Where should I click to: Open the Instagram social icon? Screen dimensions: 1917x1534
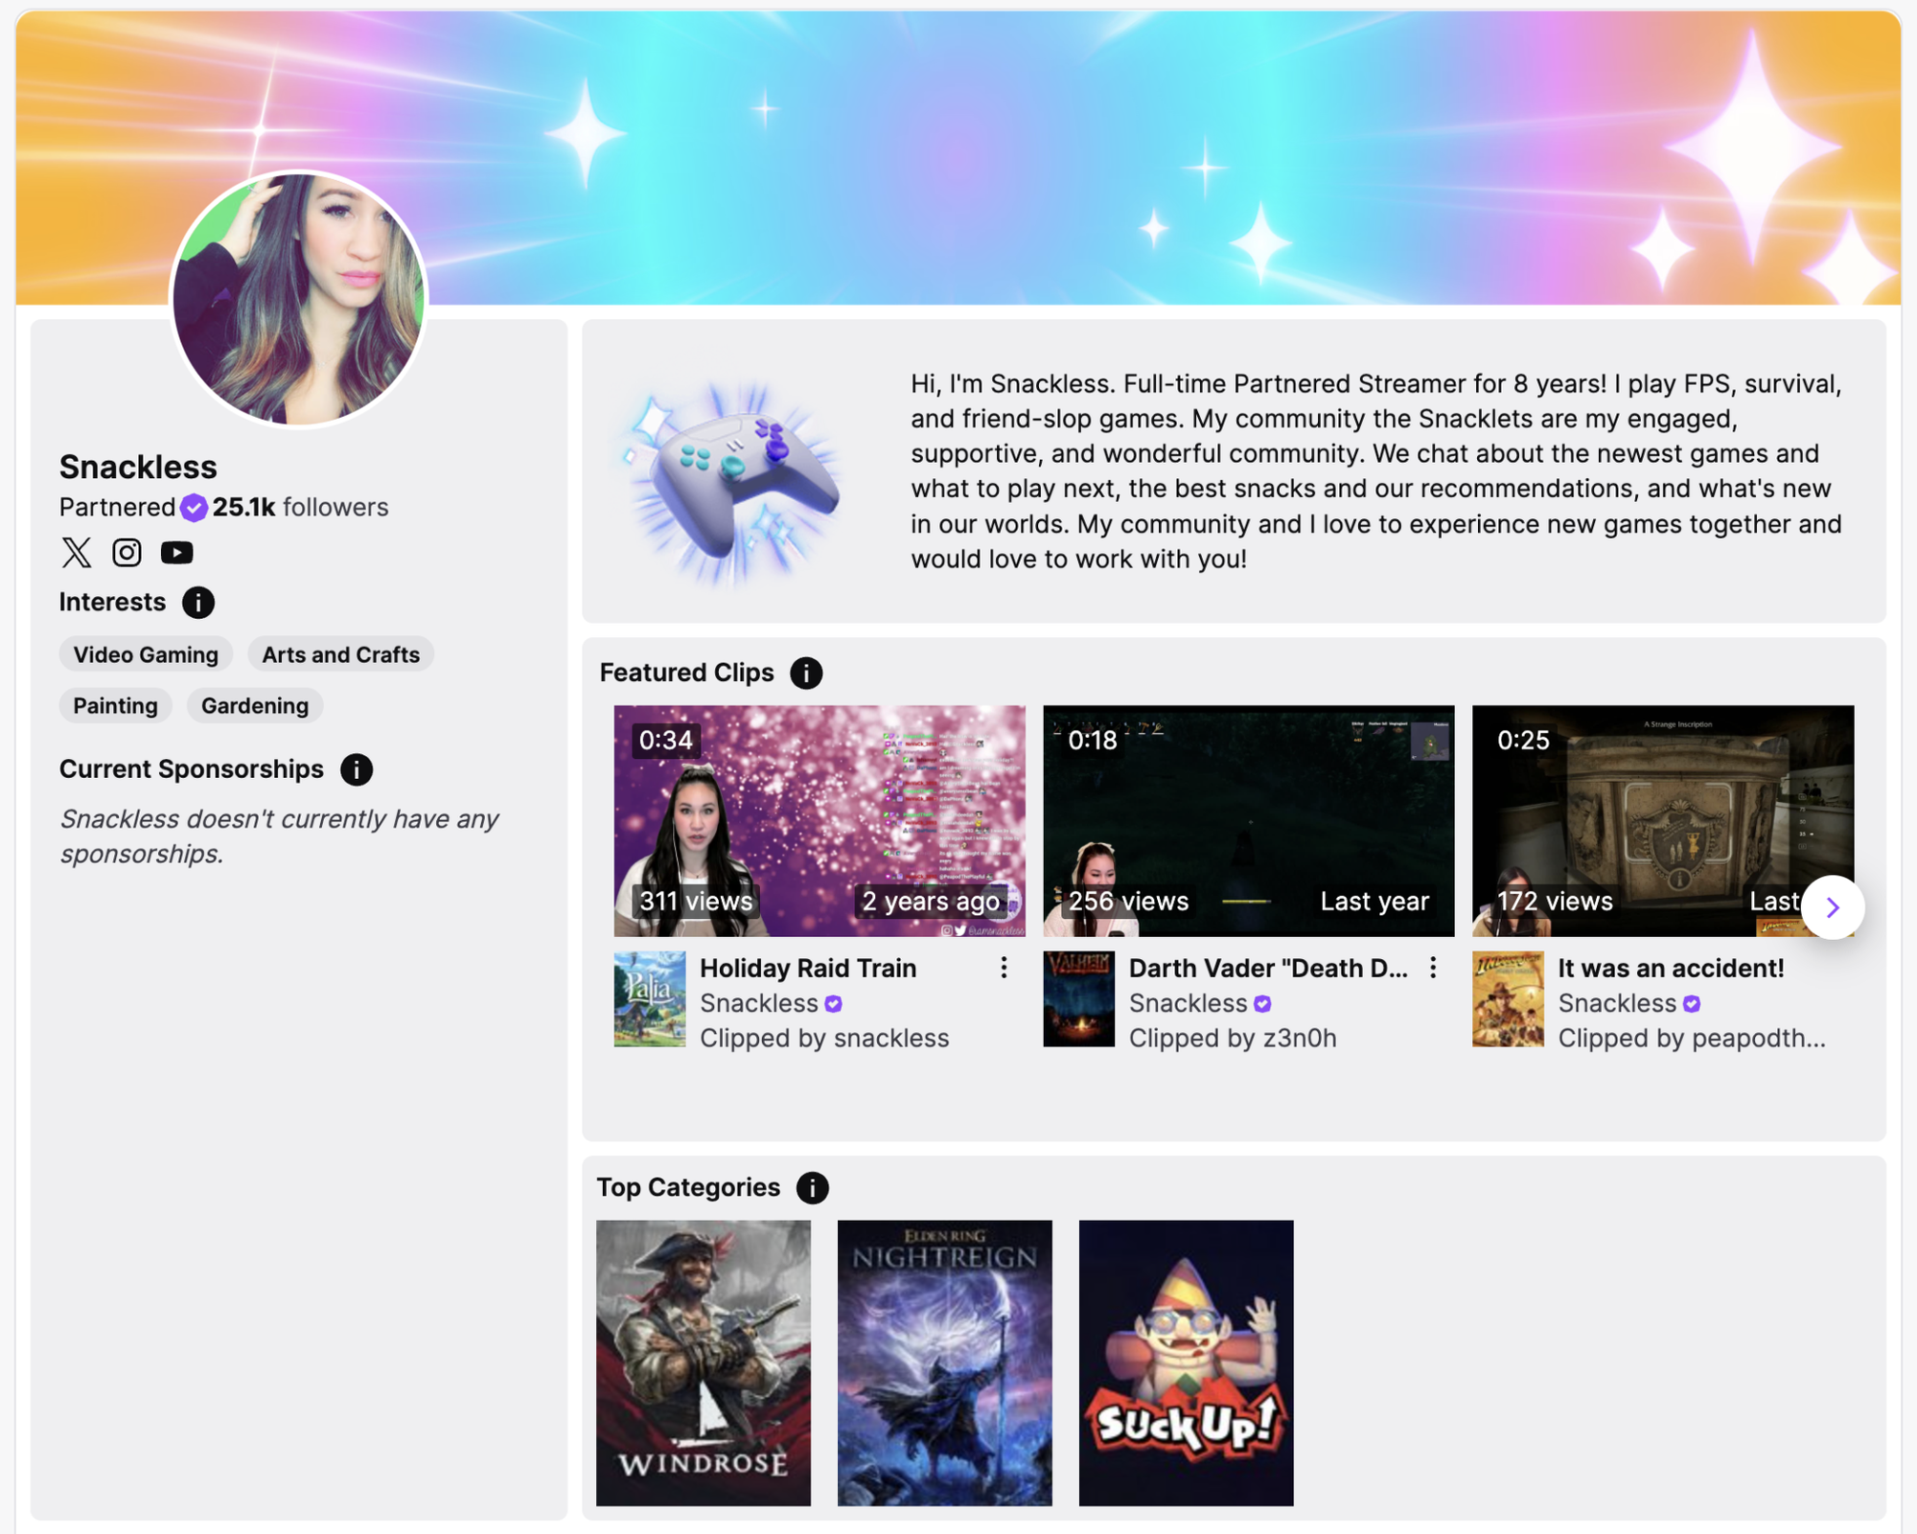(x=127, y=553)
